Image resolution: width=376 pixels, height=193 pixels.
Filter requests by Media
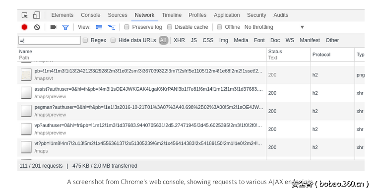241,40
